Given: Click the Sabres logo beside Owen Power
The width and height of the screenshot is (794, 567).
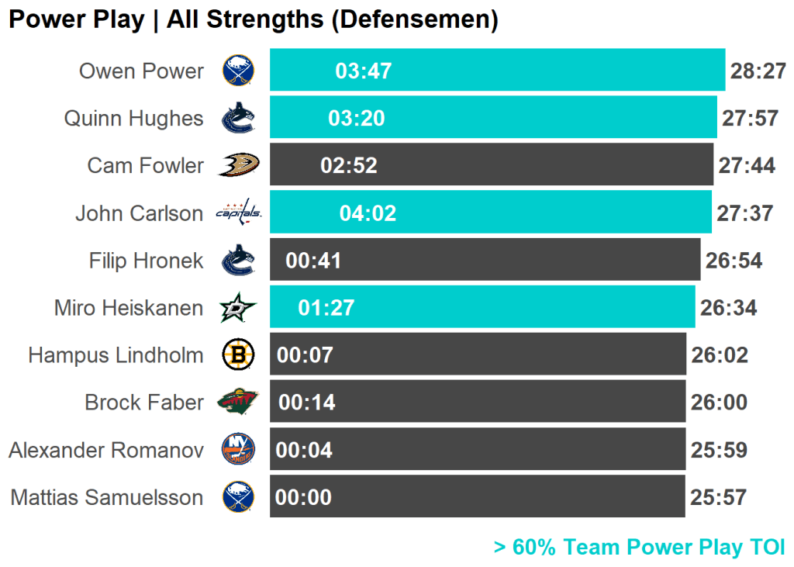Looking at the screenshot, I should [x=238, y=71].
